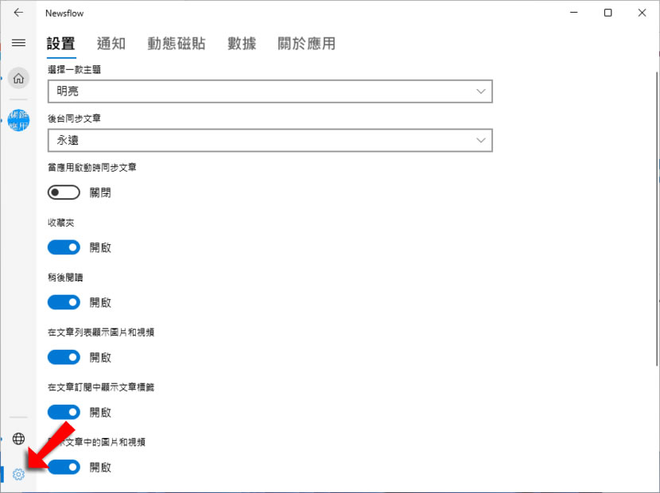Close the Newsflow window
Image resolution: width=660 pixels, height=493 pixels.
(x=642, y=13)
